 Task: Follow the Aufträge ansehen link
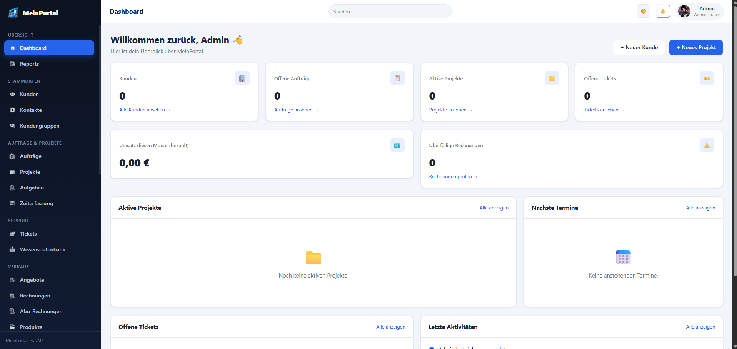296,110
